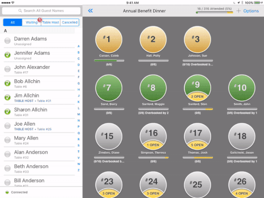Image resolution: width=264 pixels, height=198 pixels.
Task: Check in Beth Anderson
Action: pyautogui.click(x=7, y=168)
